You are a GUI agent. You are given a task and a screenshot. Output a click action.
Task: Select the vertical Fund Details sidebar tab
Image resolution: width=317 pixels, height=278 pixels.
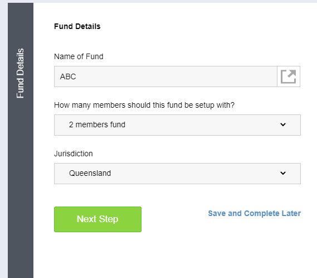point(21,73)
